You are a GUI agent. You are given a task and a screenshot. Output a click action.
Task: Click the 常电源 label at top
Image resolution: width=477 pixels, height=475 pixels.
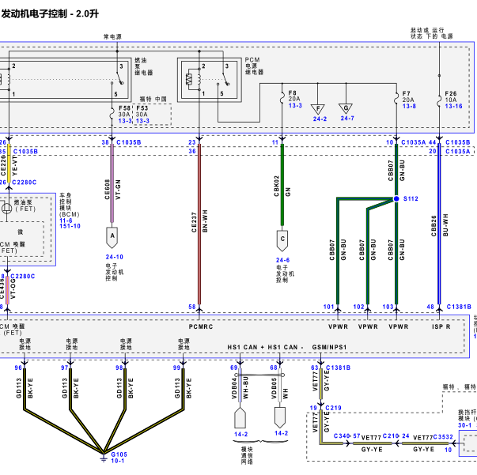112,37
